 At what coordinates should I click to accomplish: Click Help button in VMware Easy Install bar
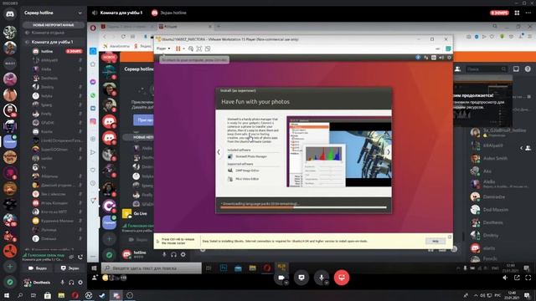[x=435, y=241]
